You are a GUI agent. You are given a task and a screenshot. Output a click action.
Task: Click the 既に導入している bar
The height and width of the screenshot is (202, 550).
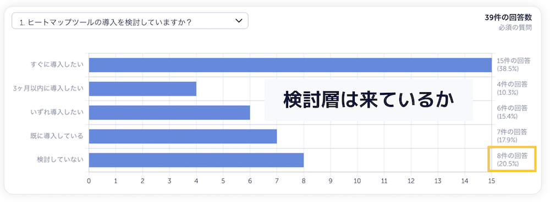[x=183, y=136]
